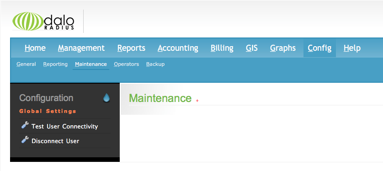Open the Graphs section
383x171 pixels.
tap(283, 48)
